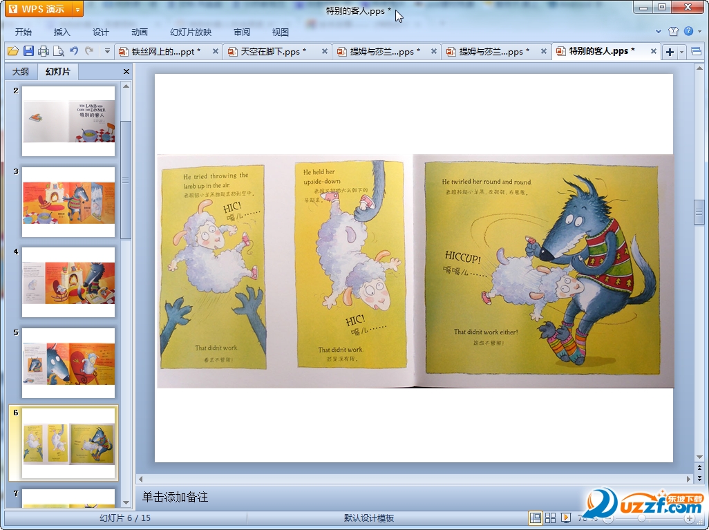Image resolution: width=709 pixels, height=530 pixels.
Task: Open the 视图 menu tab
Action: pos(281,32)
